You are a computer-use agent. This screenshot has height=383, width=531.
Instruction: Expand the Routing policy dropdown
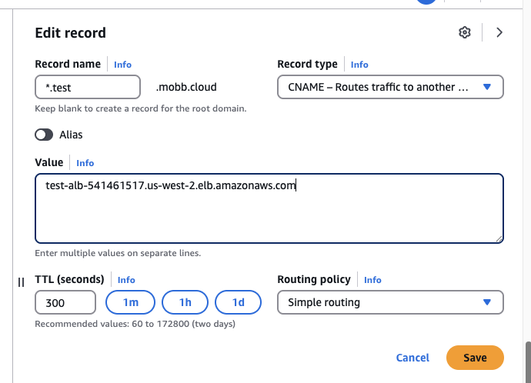click(390, 302)
